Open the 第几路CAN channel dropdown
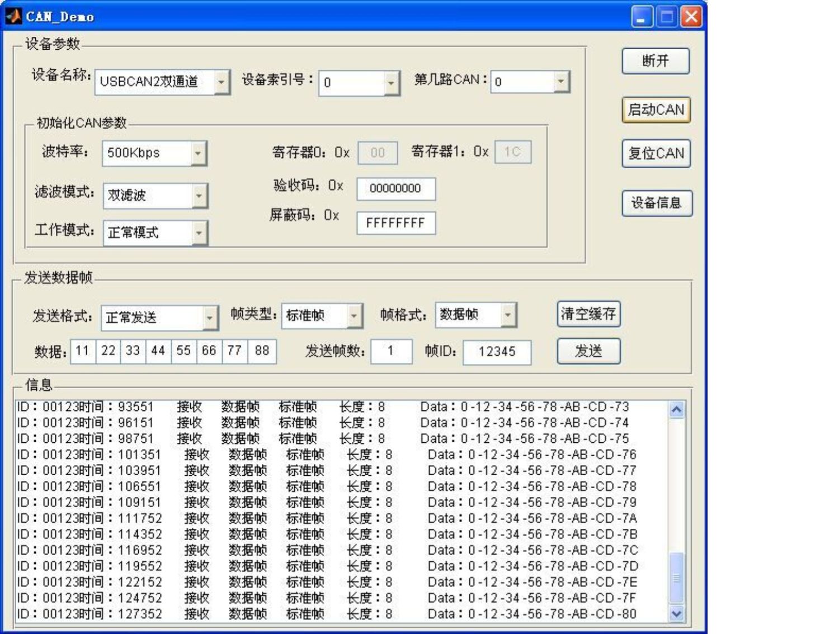 coord(530,82)
